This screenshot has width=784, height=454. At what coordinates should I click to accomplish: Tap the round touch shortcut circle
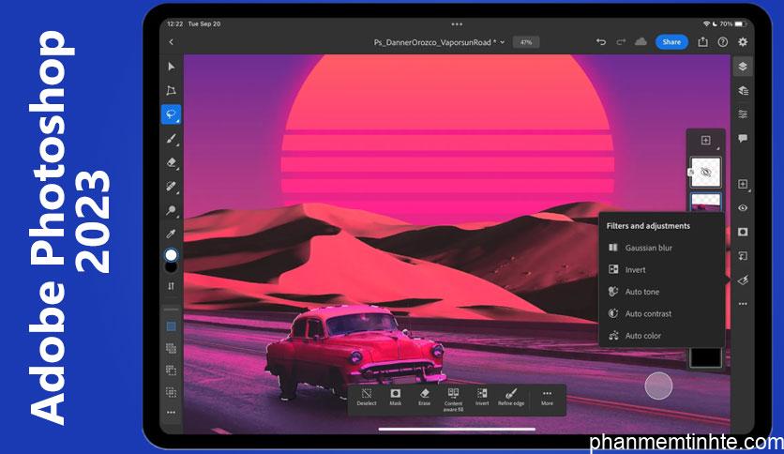[658, 386]
